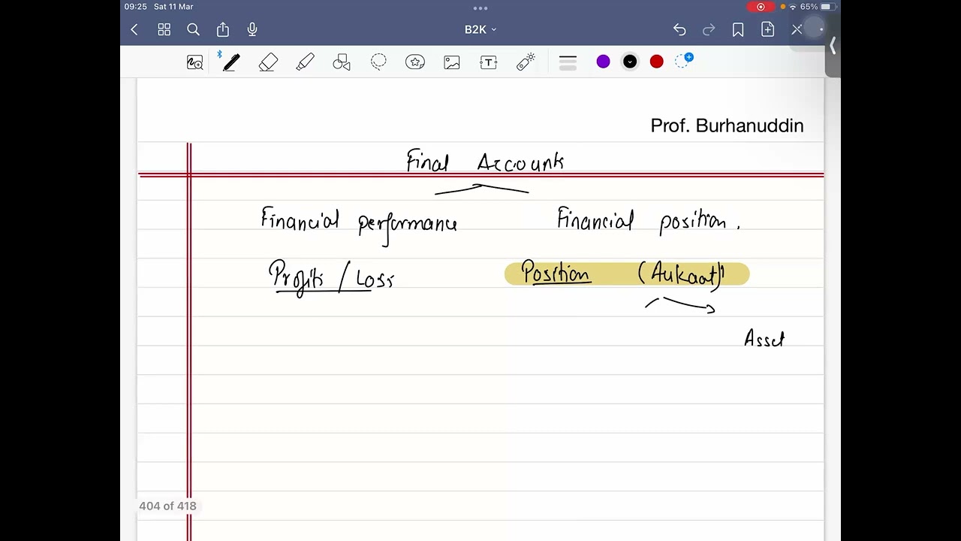This screenshot has width=961, height=541.
Task: Select the Highlighter tool
Action: (305, 62)
